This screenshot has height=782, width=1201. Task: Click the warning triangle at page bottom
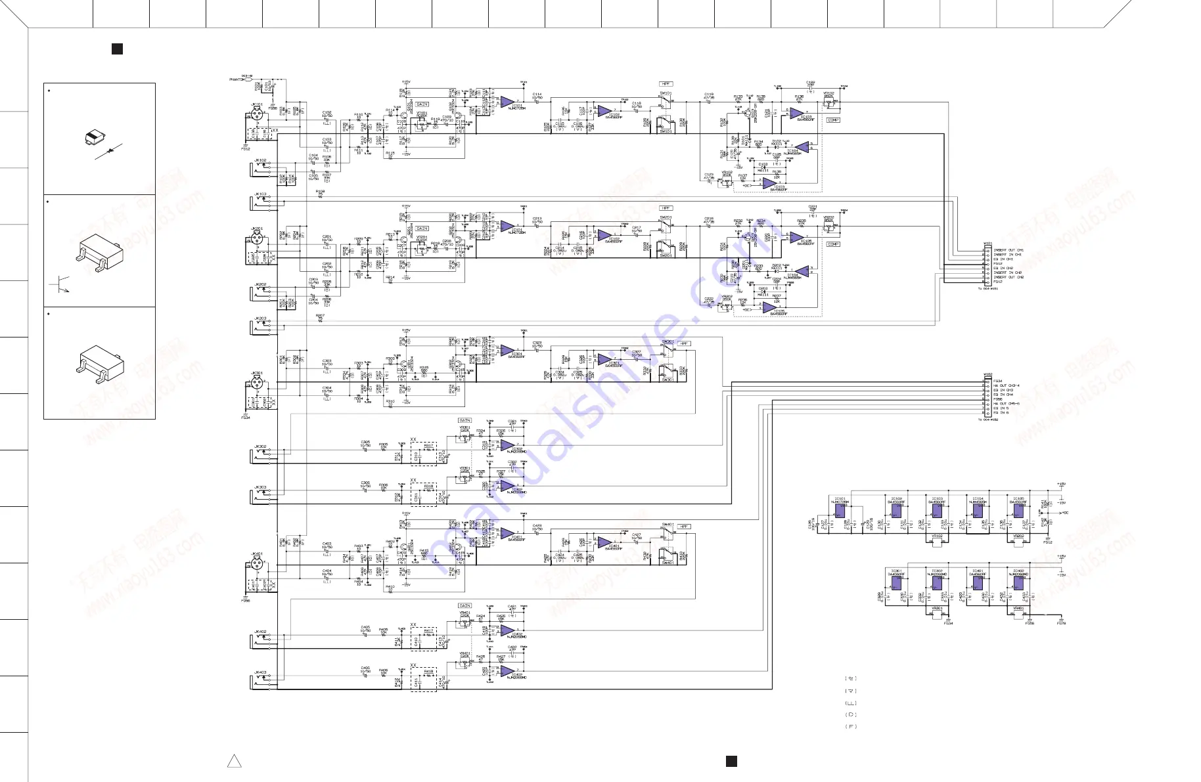[x=234, y=762]
